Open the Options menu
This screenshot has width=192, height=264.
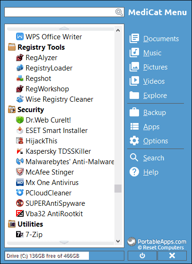tap(156, 141)
